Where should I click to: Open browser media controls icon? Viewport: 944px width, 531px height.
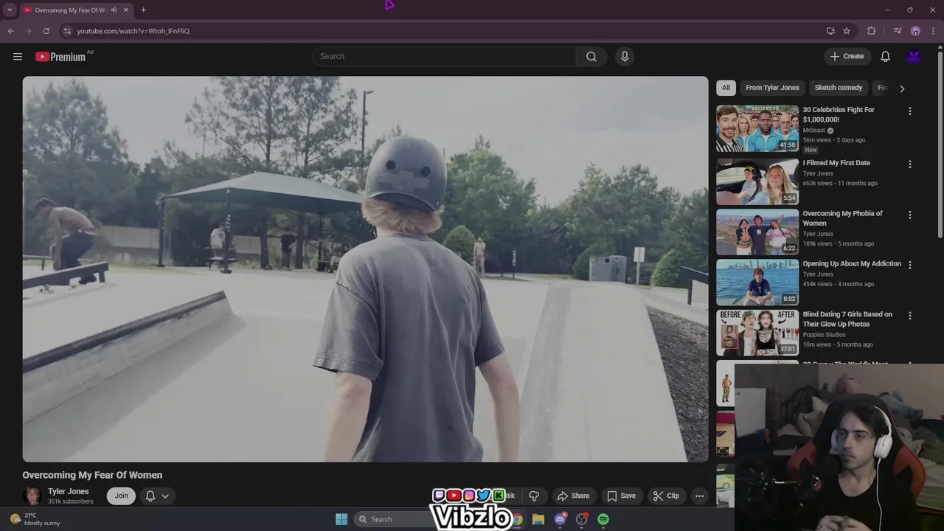[x=897, y=31]
